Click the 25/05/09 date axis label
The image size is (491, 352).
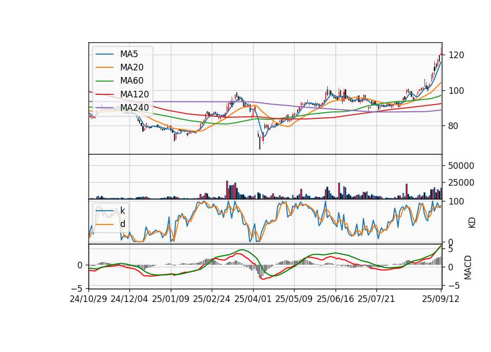[294, 299]
